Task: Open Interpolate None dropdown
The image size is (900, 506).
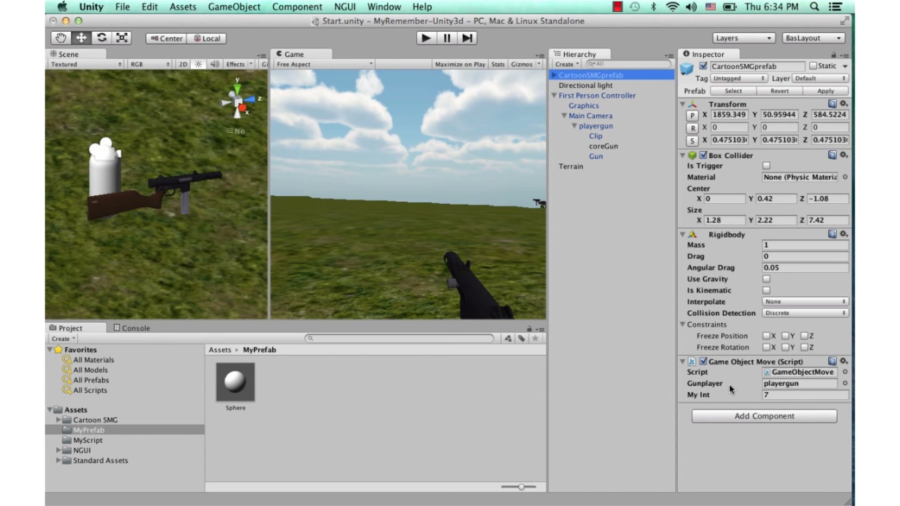Action: click(x=805, y=302)
